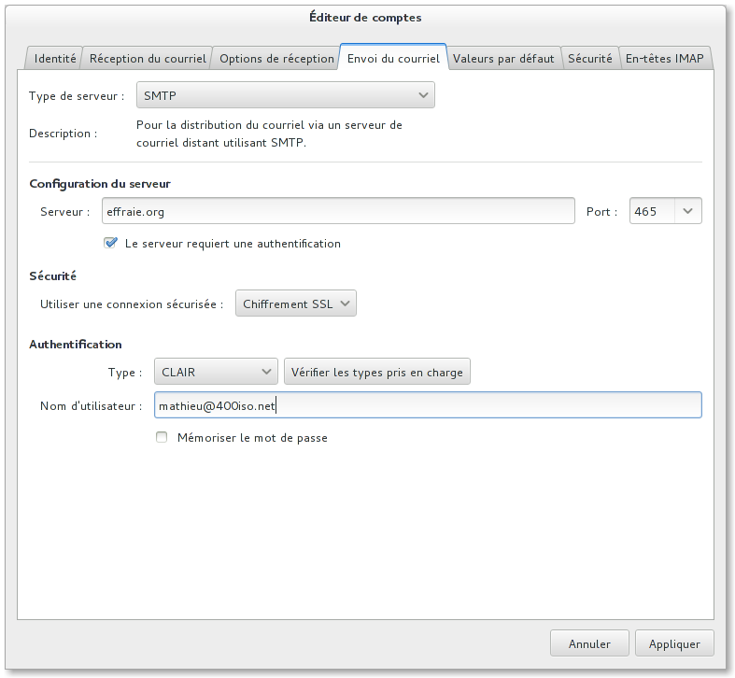
Task: Click the Appliquer button
Action: (674, 643)
